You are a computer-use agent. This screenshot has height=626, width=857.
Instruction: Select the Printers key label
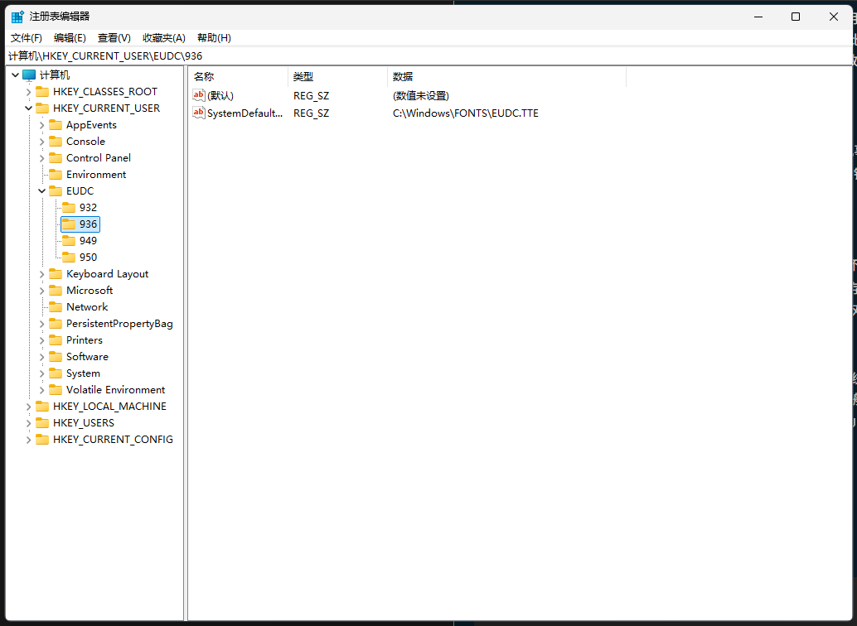click(x=85, y=340)
